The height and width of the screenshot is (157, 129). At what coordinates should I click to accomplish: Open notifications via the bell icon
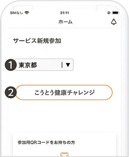tap(114, 22)
